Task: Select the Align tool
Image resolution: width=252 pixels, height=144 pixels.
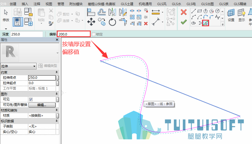Action: tap(91, 12)
